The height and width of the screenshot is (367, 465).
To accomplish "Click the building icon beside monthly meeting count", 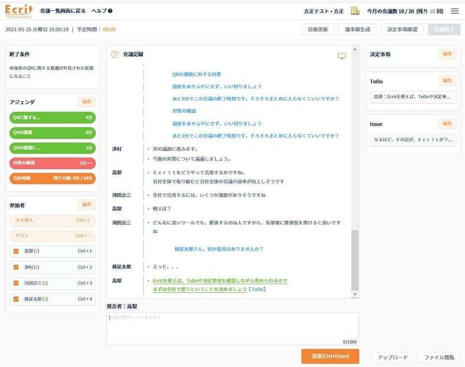I will tap(355, 10).
